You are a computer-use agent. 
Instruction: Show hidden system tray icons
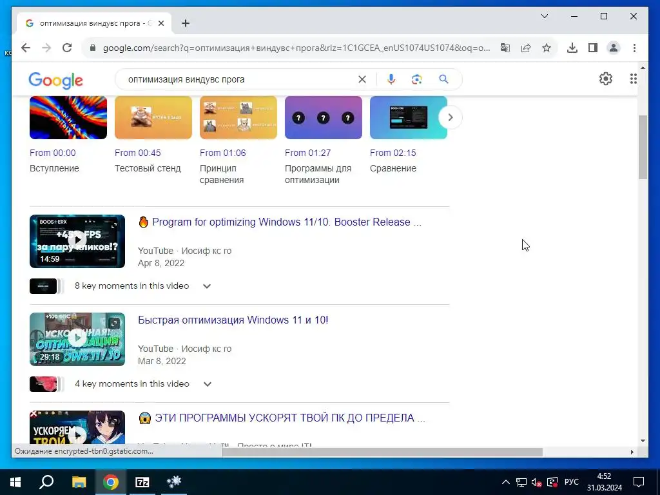tap(506, 482)
